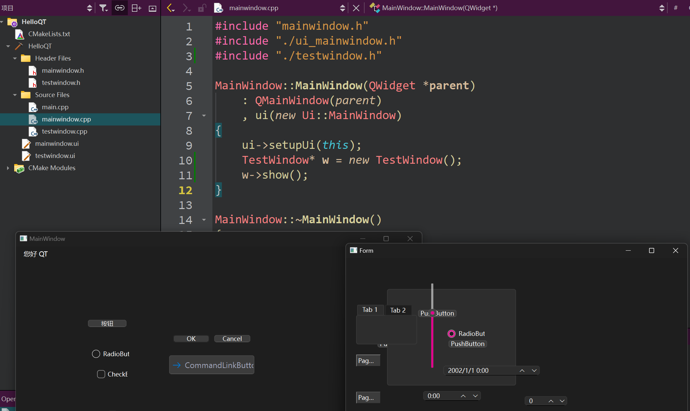Viewport: 690px width, 411px height.
Task: Toggle synchronize with editor link icon
Action: [120, 8]
